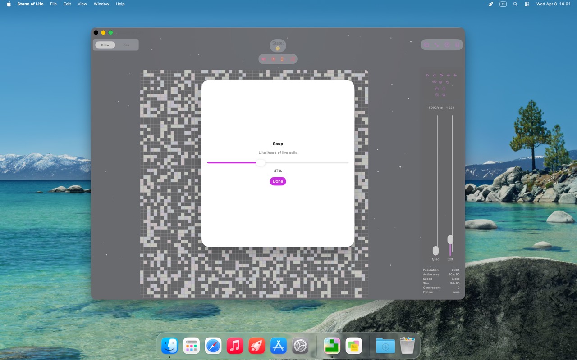Screen dimensions: 577x360
Task: Click the step-back triangle icon
Action: pyautogui.click(x=434, y=75)
